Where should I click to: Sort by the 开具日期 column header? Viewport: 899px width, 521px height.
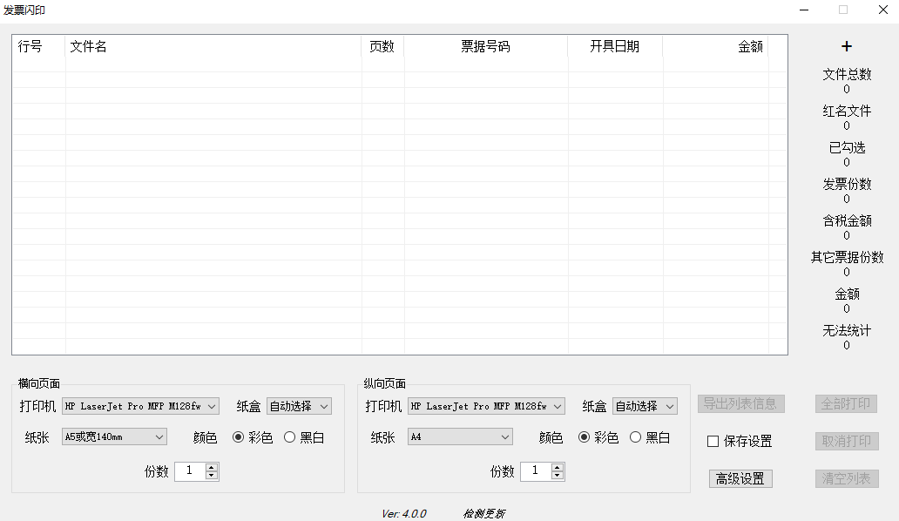(615, 46)
